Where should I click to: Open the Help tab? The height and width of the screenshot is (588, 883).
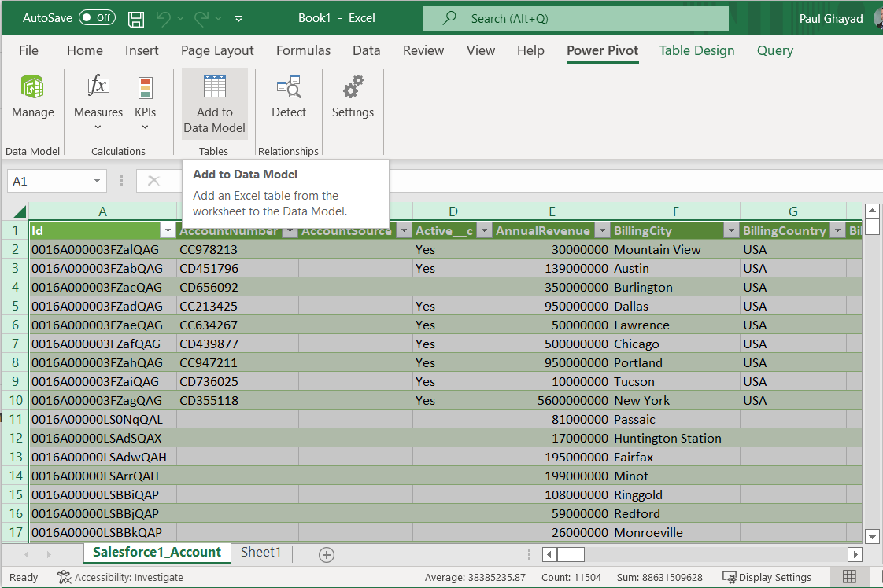[x=530, y=50]
